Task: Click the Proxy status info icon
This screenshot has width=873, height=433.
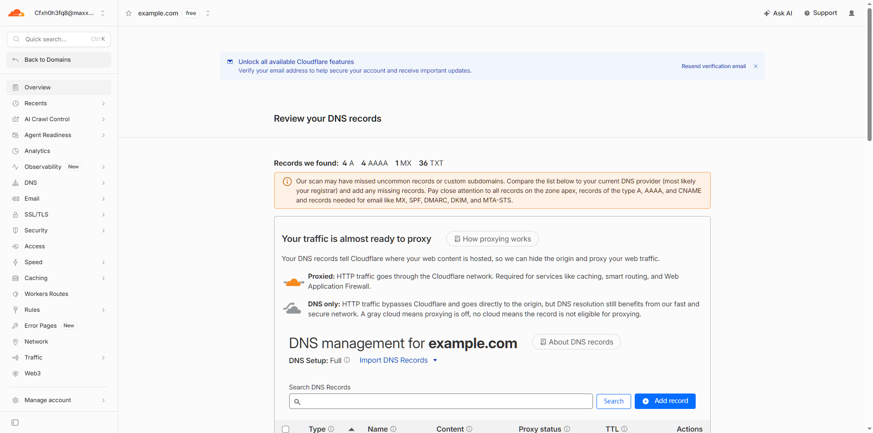Action: [x=567, y=429]
